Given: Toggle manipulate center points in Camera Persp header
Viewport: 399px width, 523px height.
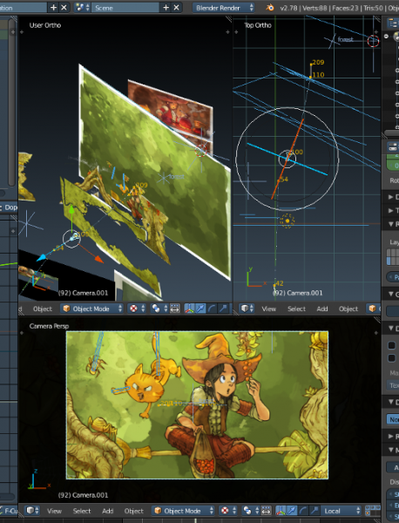Looking at the screenshot, I should pos(267,511).
